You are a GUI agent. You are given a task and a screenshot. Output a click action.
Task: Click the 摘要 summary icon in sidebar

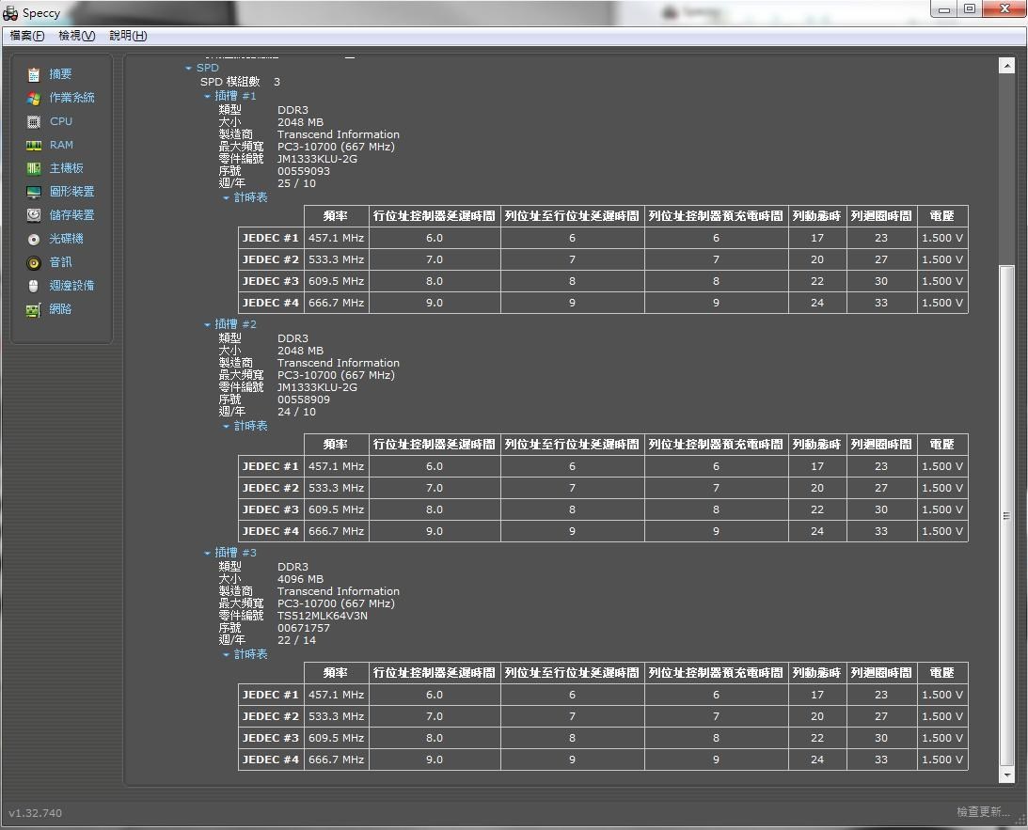pyautogui.click(x=34, y=74)
